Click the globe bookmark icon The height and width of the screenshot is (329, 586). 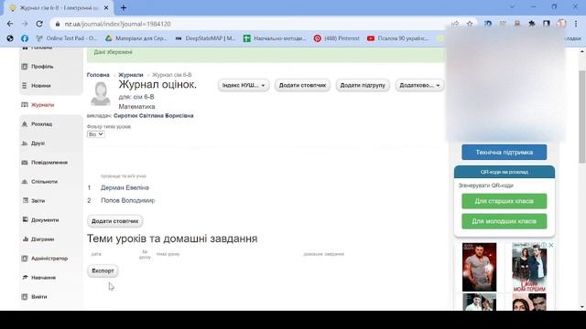[x=10, y=38]
